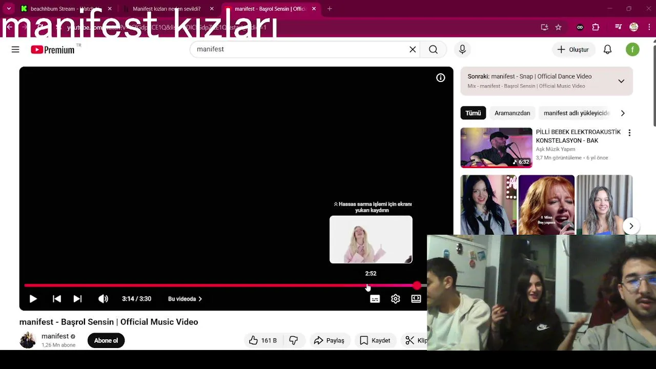
Task: Go back with browser arrow
Action: coord(10,27)
